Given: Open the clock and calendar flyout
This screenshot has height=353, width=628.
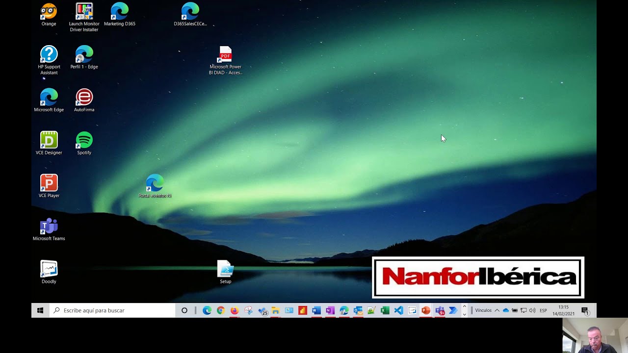Looking at the screenshot, I should 563,310.
